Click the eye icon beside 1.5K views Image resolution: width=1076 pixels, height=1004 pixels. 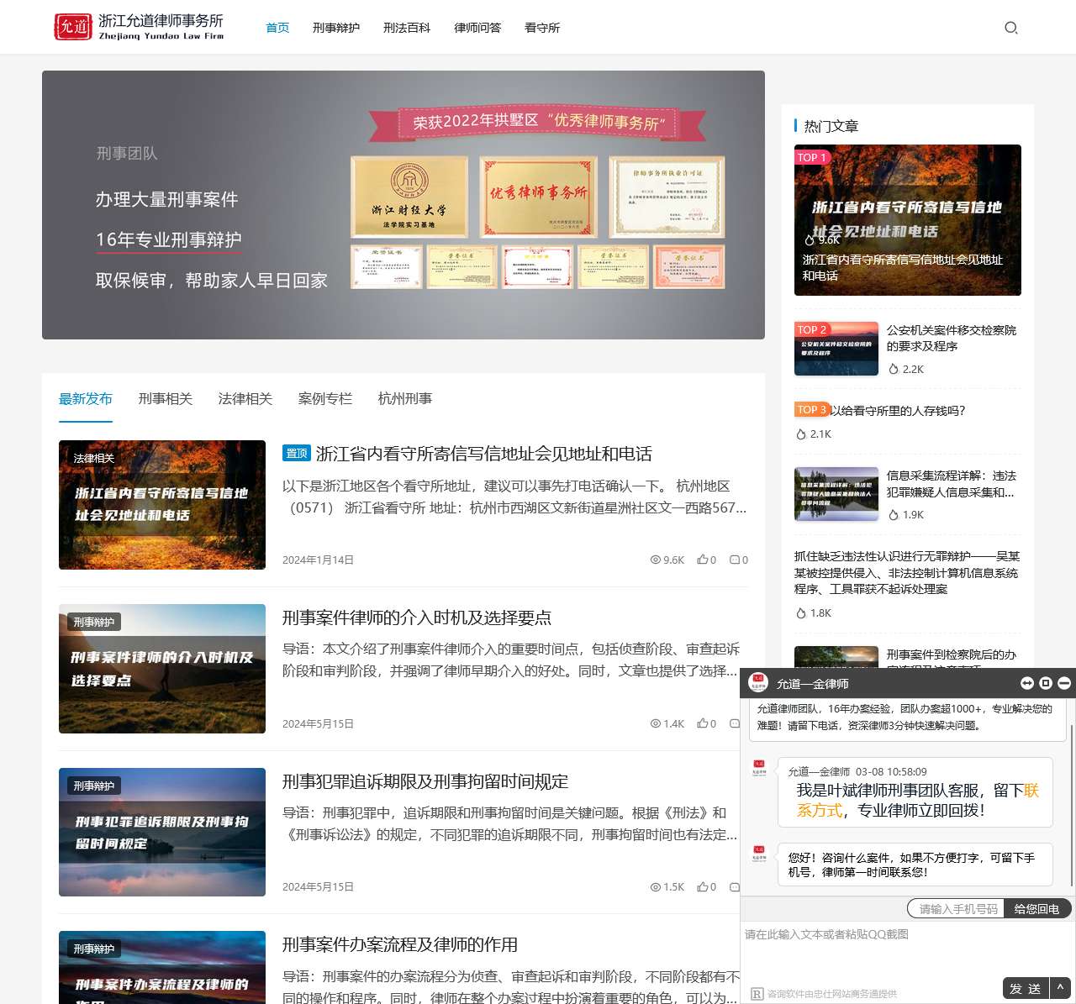click(656, 886)
